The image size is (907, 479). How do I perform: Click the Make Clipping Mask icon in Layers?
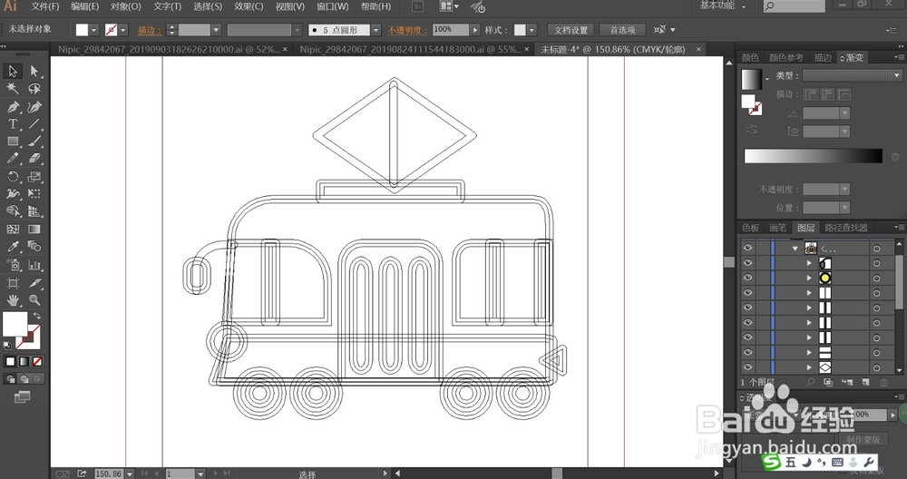pyautogui.click(x=828, y=383)
